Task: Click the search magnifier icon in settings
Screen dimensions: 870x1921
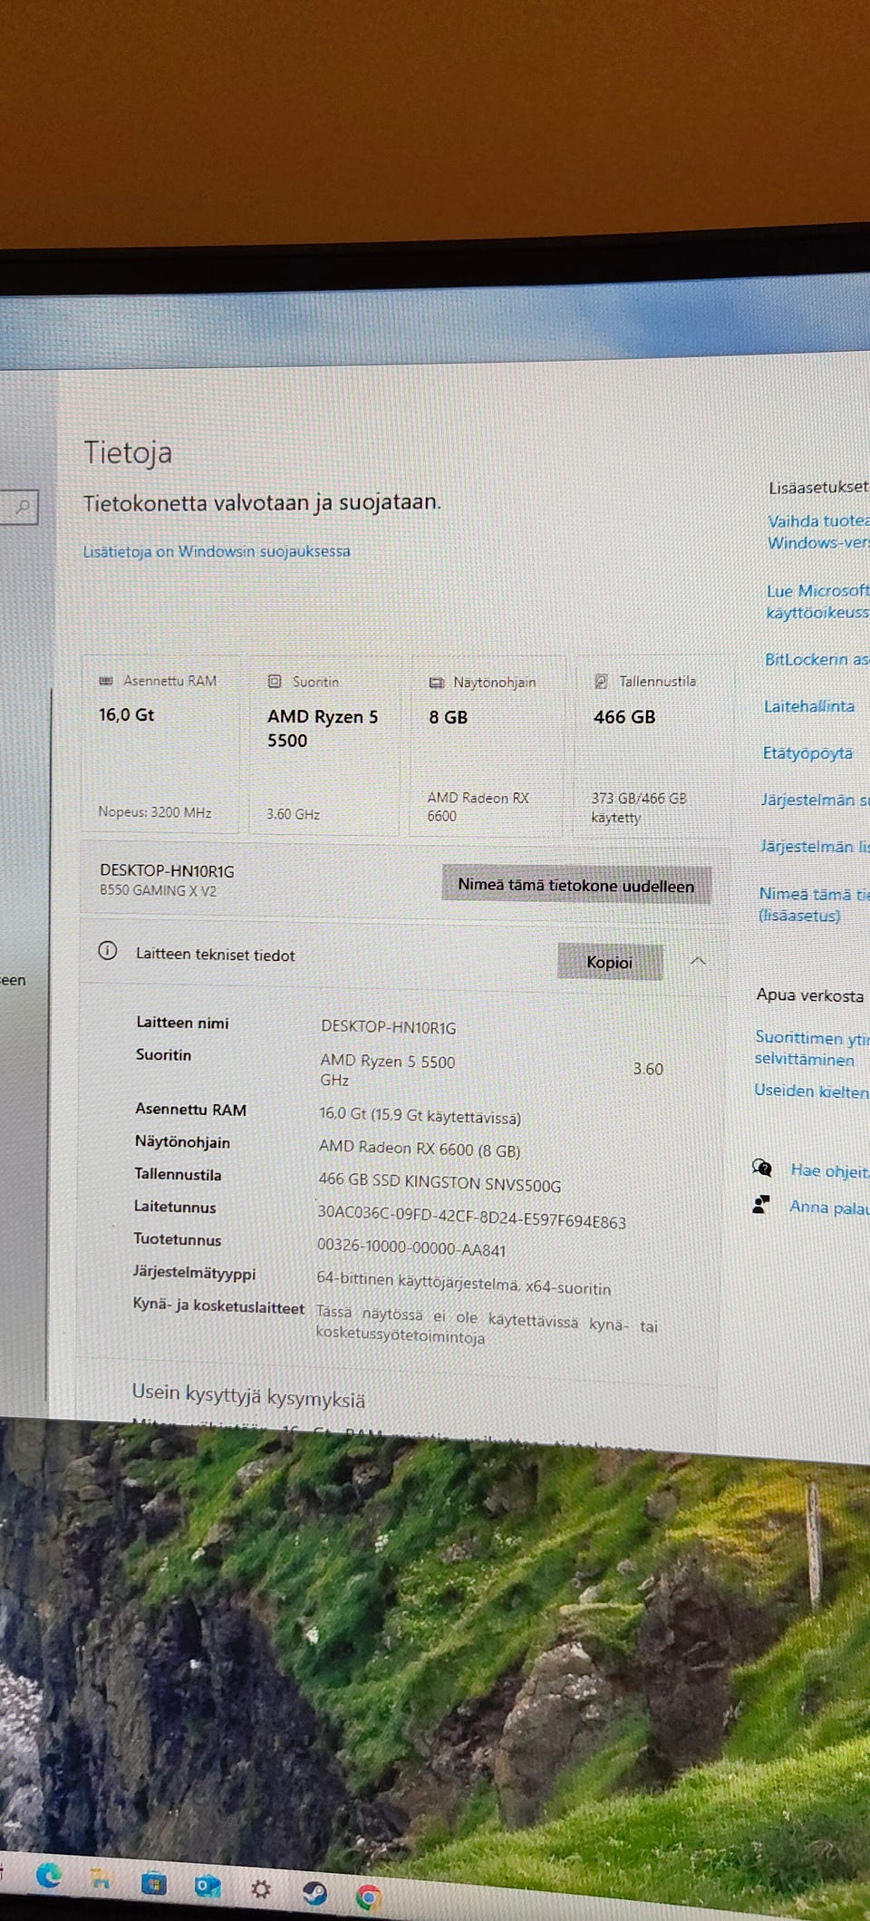Action: [23, 506]
